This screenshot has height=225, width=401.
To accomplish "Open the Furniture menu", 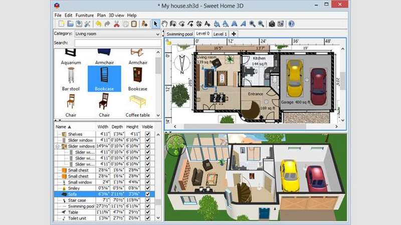I will [85, 15].
